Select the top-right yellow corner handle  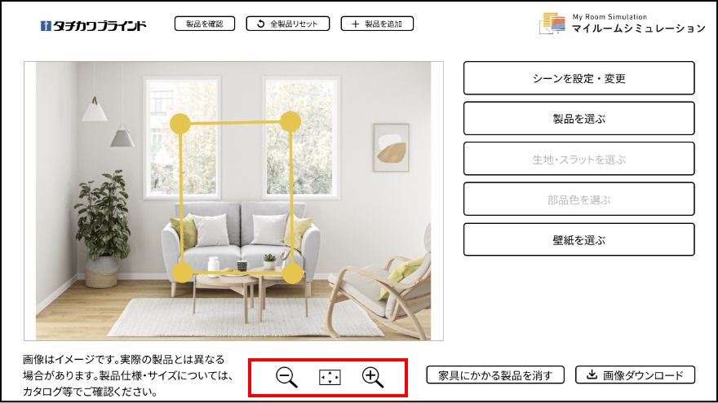(x=290, y=121)
